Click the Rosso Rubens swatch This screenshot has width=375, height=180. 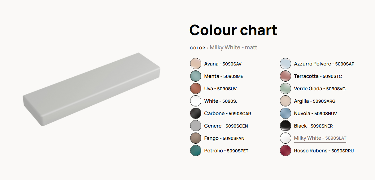(x=286, y=151)
